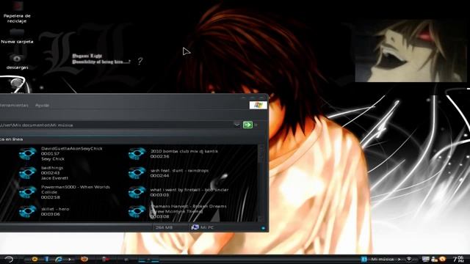Click the '284 MB' status bar text
The height and width of the screenshot is (264, 470).
[164, 227]
